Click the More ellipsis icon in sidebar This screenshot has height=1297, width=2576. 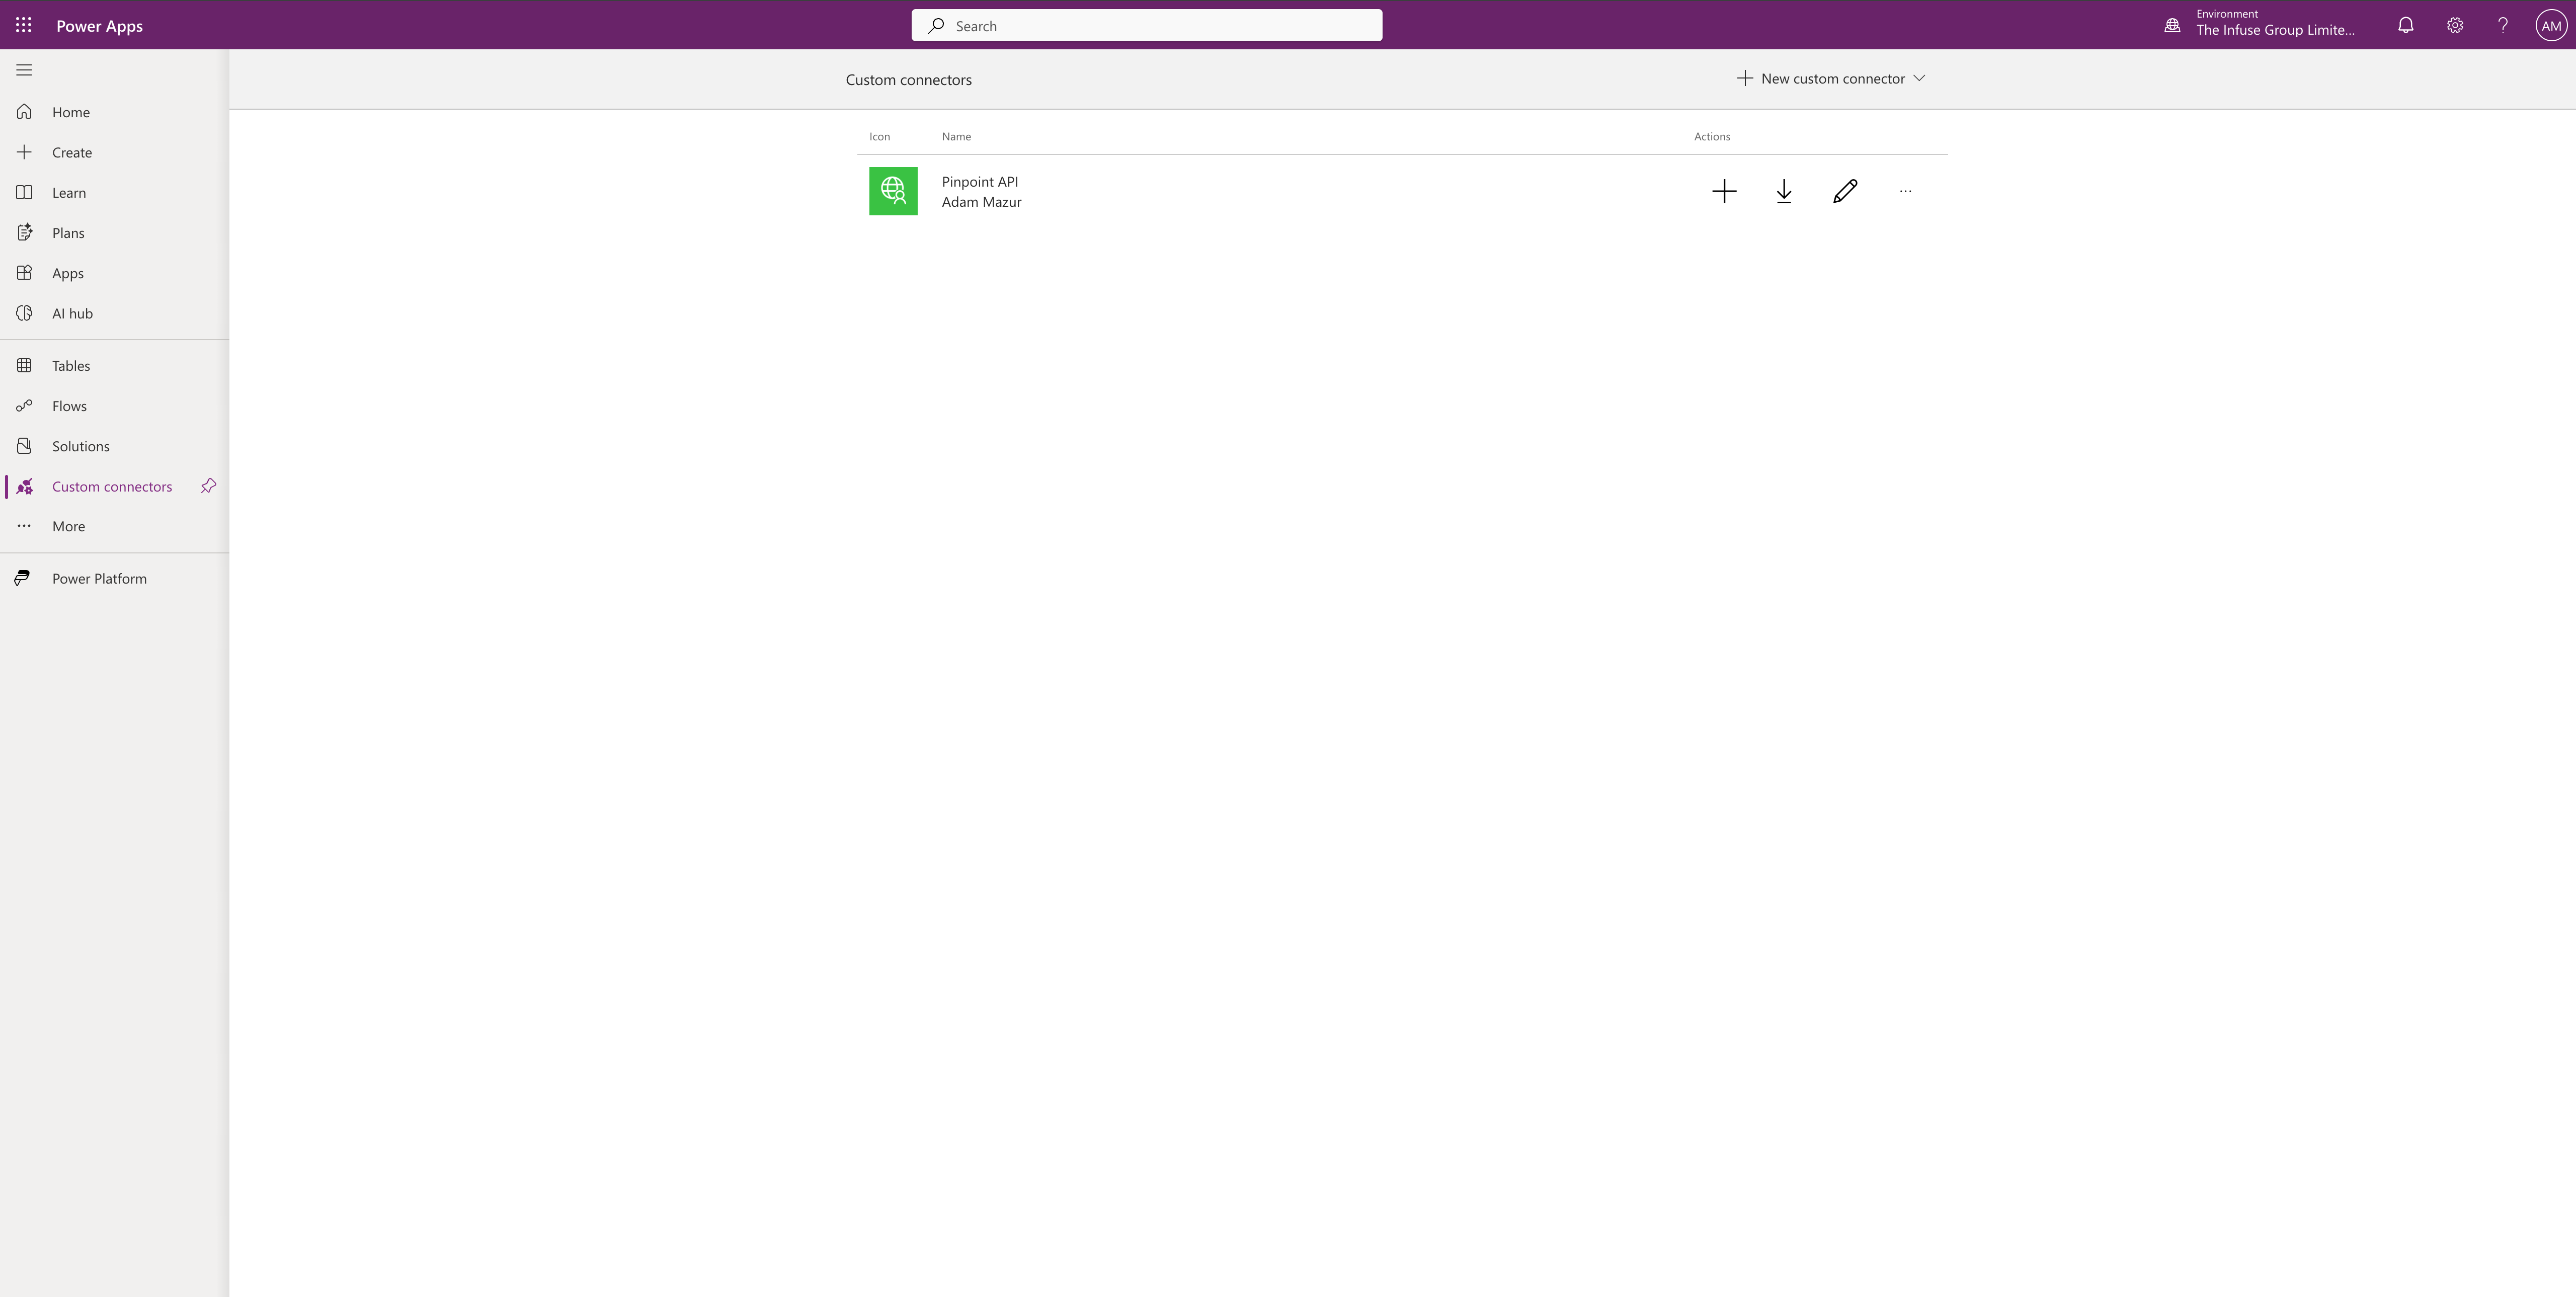coord(24,526)
